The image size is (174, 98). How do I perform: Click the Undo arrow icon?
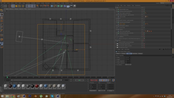2,6
